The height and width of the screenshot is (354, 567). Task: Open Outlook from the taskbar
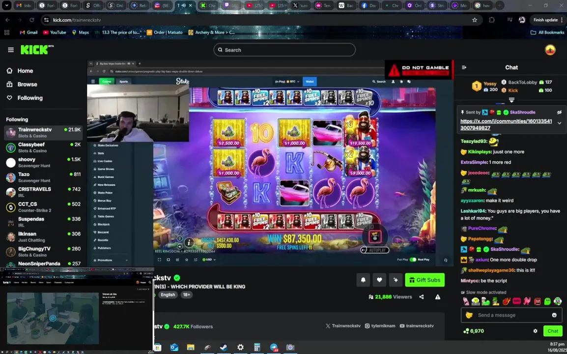[x=174, y=348]
